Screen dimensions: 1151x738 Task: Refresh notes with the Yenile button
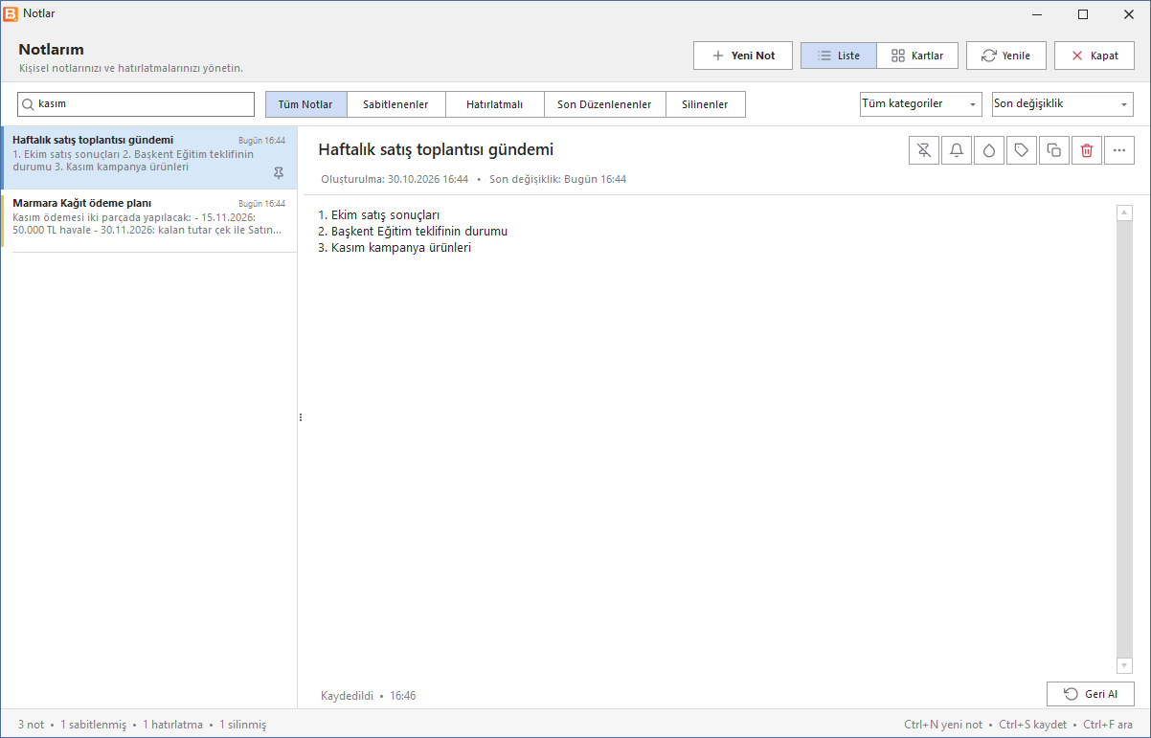pyautogui.click(x=1006, y=56)
